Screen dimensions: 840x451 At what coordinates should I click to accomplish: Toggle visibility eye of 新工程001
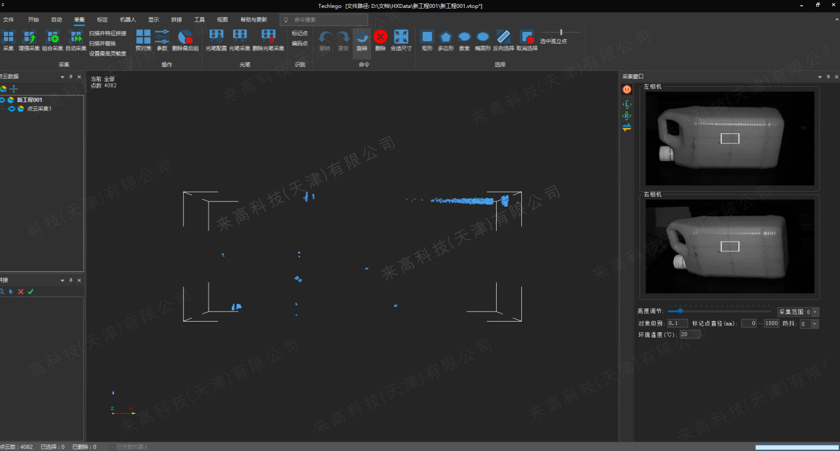[x=3, y=100]
